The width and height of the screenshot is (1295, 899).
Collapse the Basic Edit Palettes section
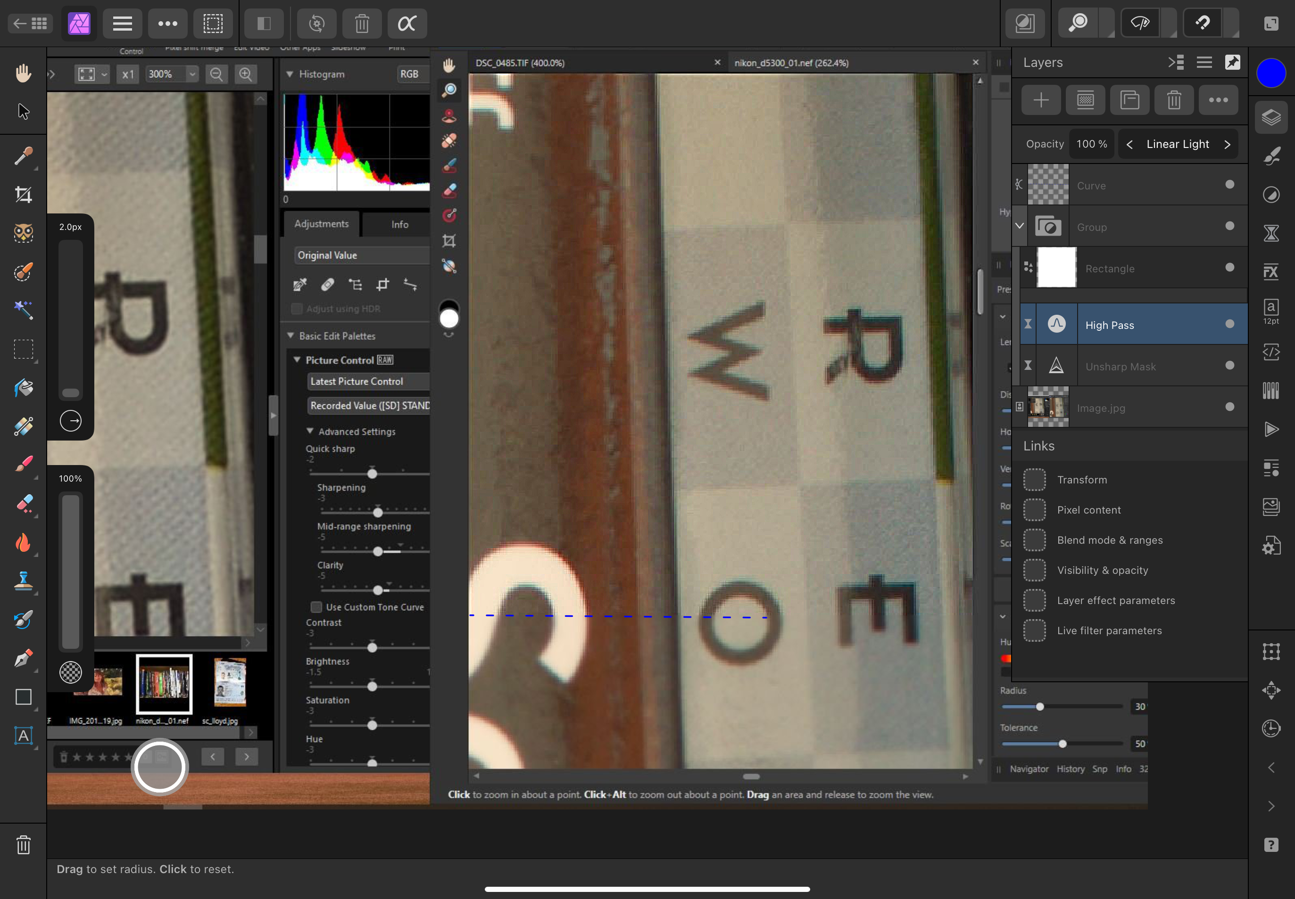click(x=291, y=335)
